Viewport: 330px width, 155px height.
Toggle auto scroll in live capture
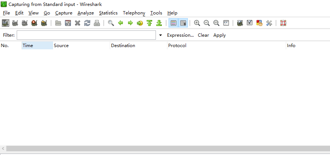click(183, 23)
